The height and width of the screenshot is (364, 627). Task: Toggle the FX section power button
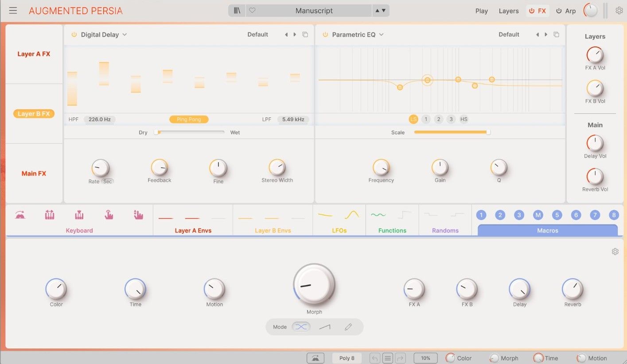point(531,10)
